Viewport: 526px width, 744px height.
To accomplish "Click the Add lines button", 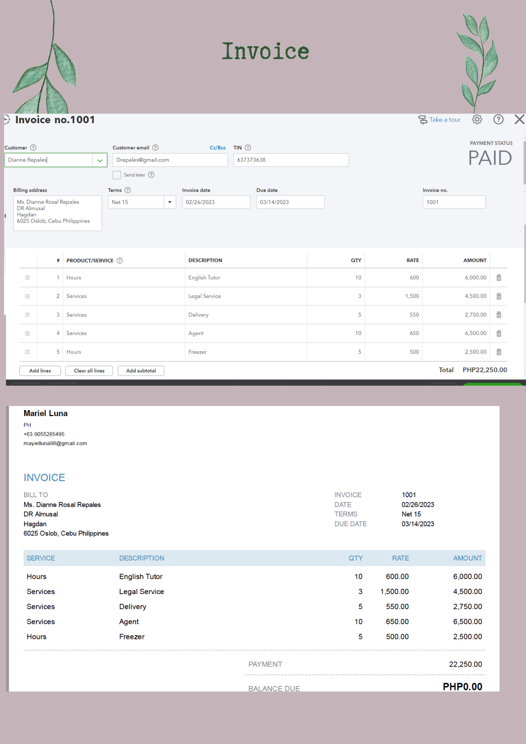I will tap(40, 371).
